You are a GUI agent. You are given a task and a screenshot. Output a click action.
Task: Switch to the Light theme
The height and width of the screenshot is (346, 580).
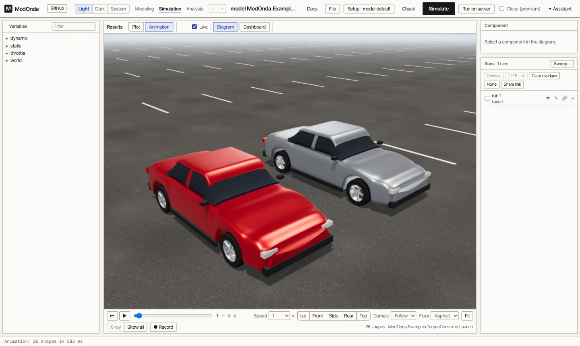pos(84,9)
